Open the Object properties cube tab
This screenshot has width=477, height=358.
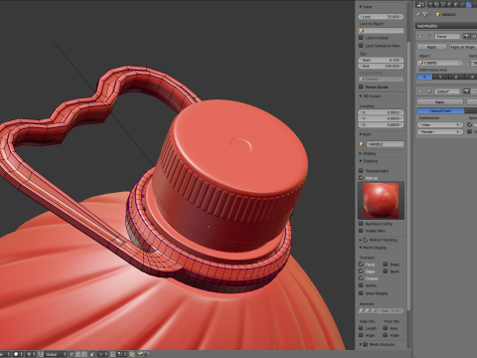click(456, 4)
